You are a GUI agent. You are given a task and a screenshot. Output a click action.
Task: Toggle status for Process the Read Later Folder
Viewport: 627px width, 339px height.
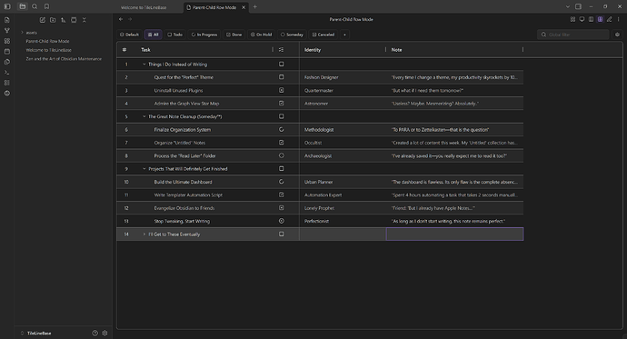(x=282, y=155)
